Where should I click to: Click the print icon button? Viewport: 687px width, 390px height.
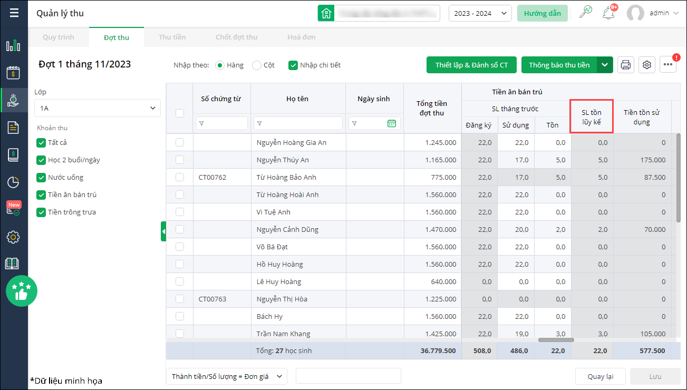626,65
